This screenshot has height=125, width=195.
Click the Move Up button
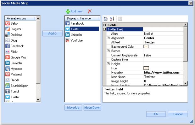(x=73, y=108)
